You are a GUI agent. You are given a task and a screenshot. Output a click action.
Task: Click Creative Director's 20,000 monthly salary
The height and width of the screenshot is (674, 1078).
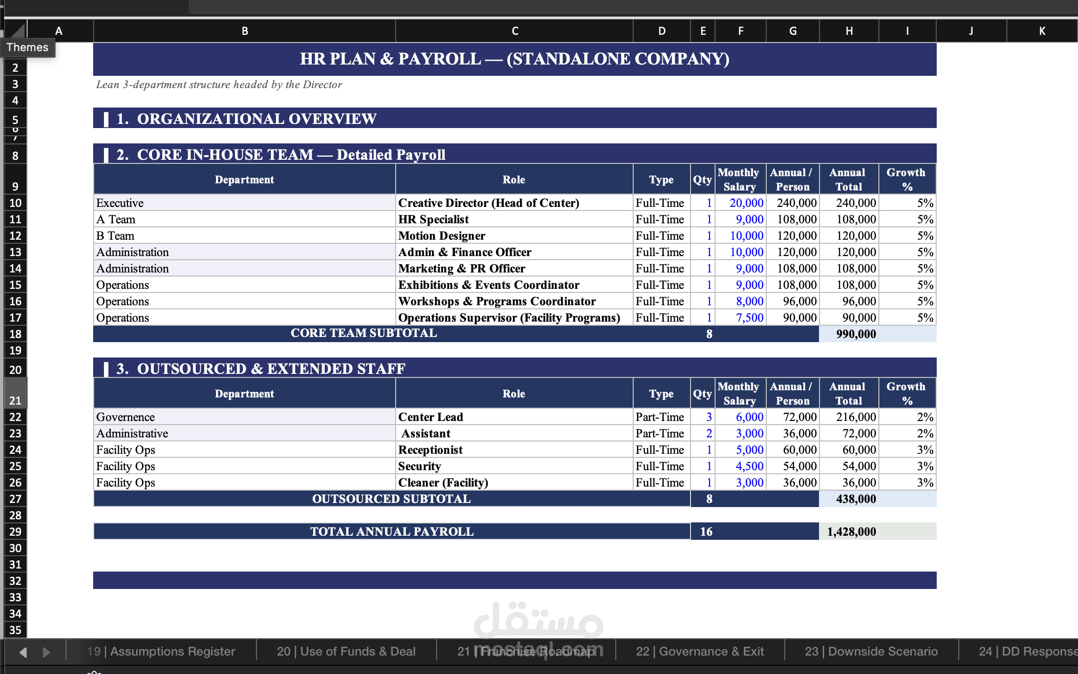click(741, 203)
